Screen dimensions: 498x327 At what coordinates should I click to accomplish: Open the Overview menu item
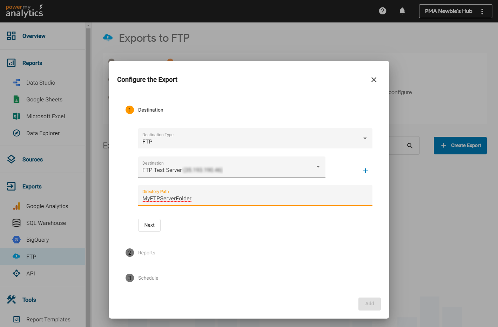34,36
